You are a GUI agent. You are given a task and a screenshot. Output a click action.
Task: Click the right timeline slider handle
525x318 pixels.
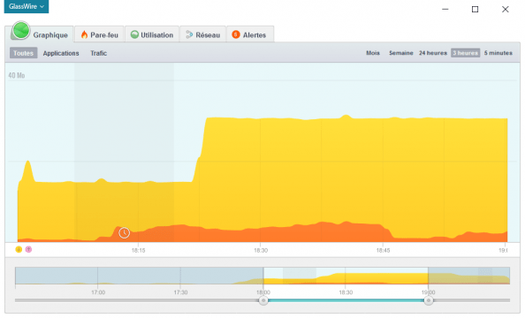pyautogui.click(x=429, y=300)
